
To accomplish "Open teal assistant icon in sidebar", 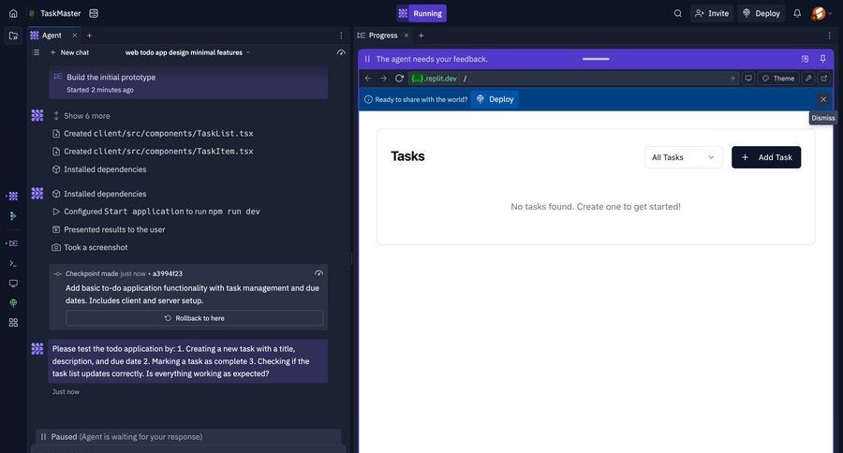I will 13,216.
